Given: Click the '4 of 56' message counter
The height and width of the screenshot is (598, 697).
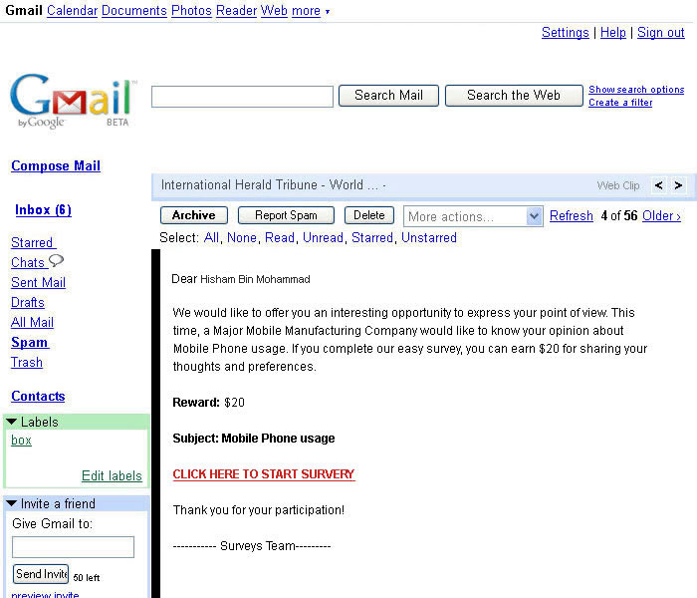Looking at the screenshot, I should click(x=619, y=216).
